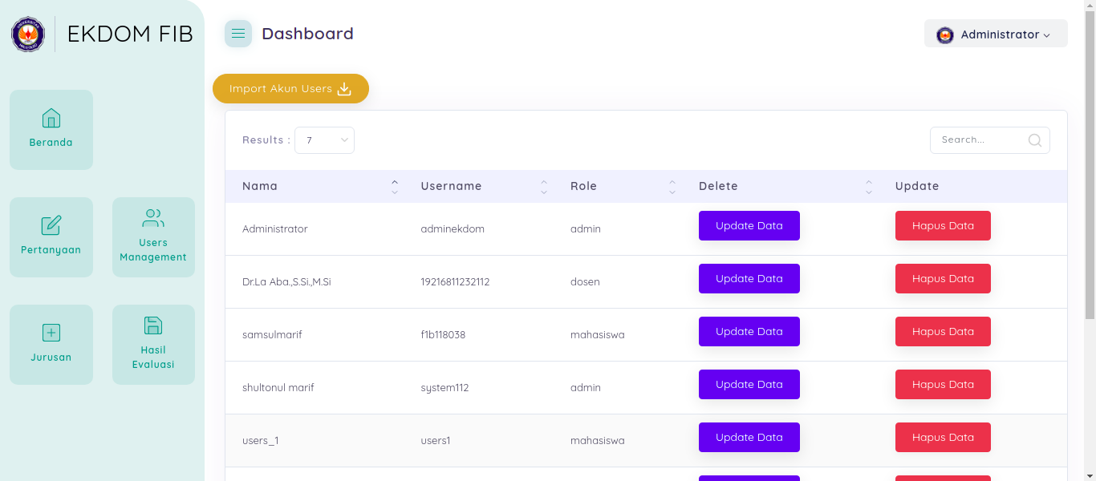Click name cell users_1
This screenshot has height=481, width=1096.
tap(260, 441)
